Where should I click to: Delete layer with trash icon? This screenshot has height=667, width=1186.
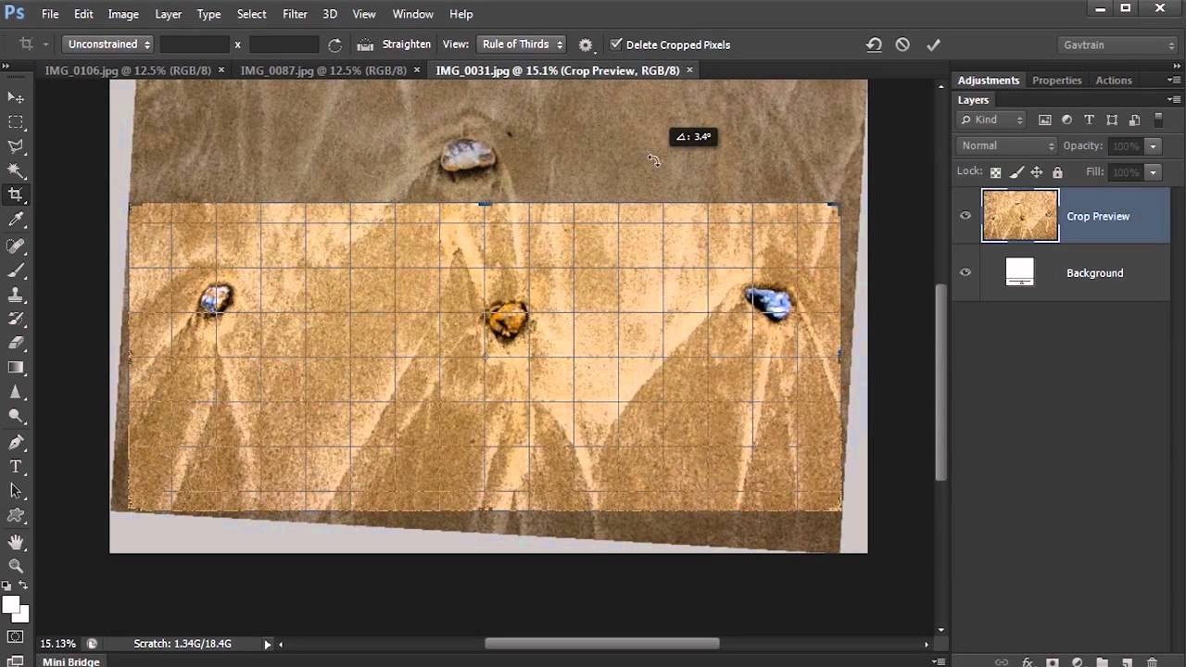click(1153, 661)
